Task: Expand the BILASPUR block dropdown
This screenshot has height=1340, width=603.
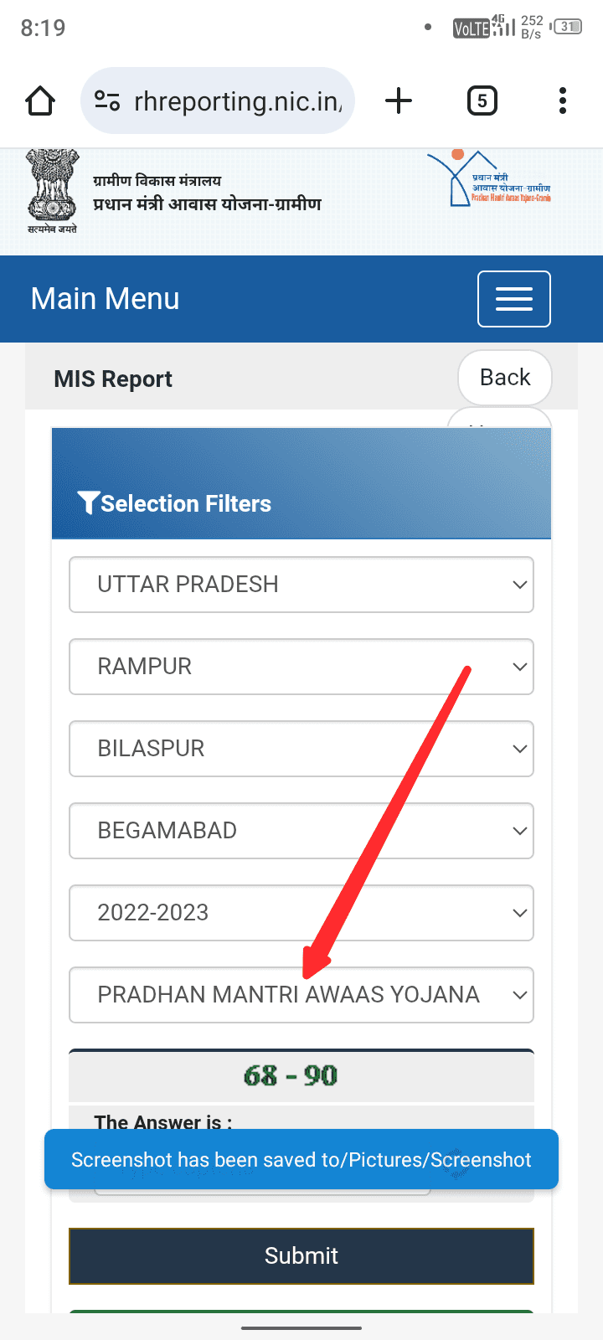Action: [301, 749]
